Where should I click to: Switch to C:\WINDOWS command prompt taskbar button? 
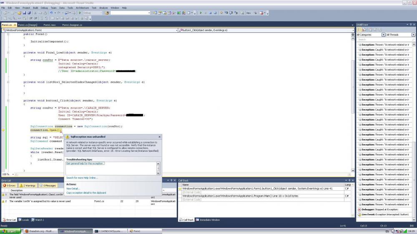pyautogui.click(x=110, y=231)
